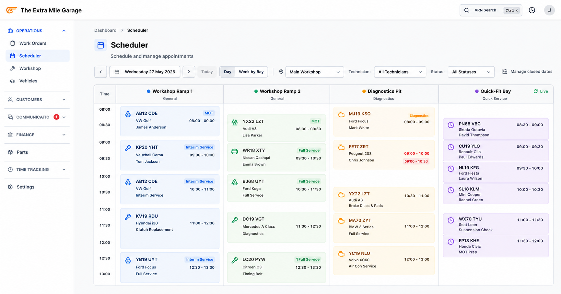Screen dimensions: 561x294
Task: Click the orange dot beside Diagnostics Pit
Action: coord(364,91)
